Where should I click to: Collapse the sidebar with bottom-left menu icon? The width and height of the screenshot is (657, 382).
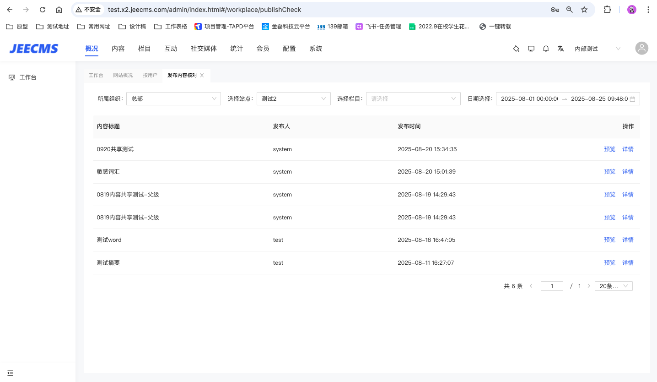pyautogui.click(x=11, y=373)
